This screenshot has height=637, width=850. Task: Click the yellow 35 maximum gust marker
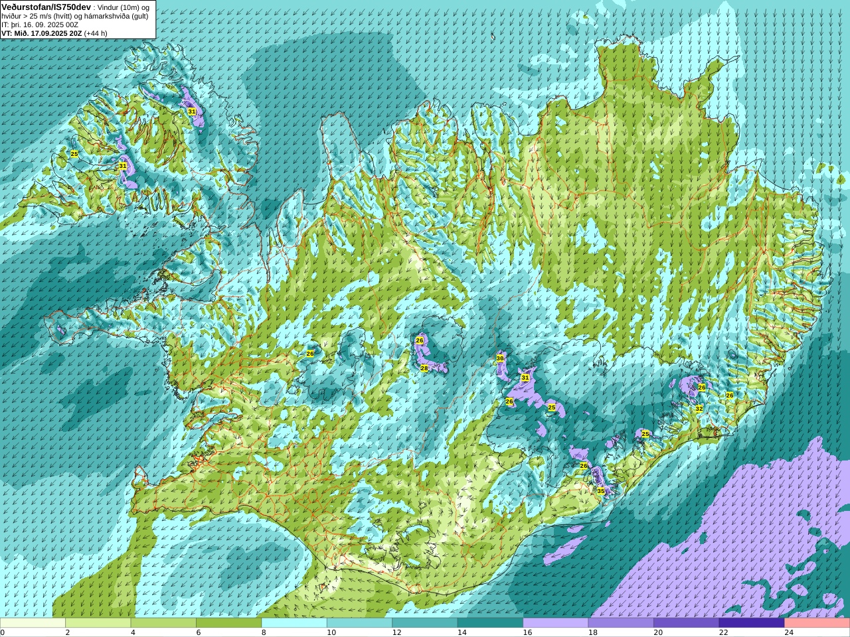click(601, 491)
